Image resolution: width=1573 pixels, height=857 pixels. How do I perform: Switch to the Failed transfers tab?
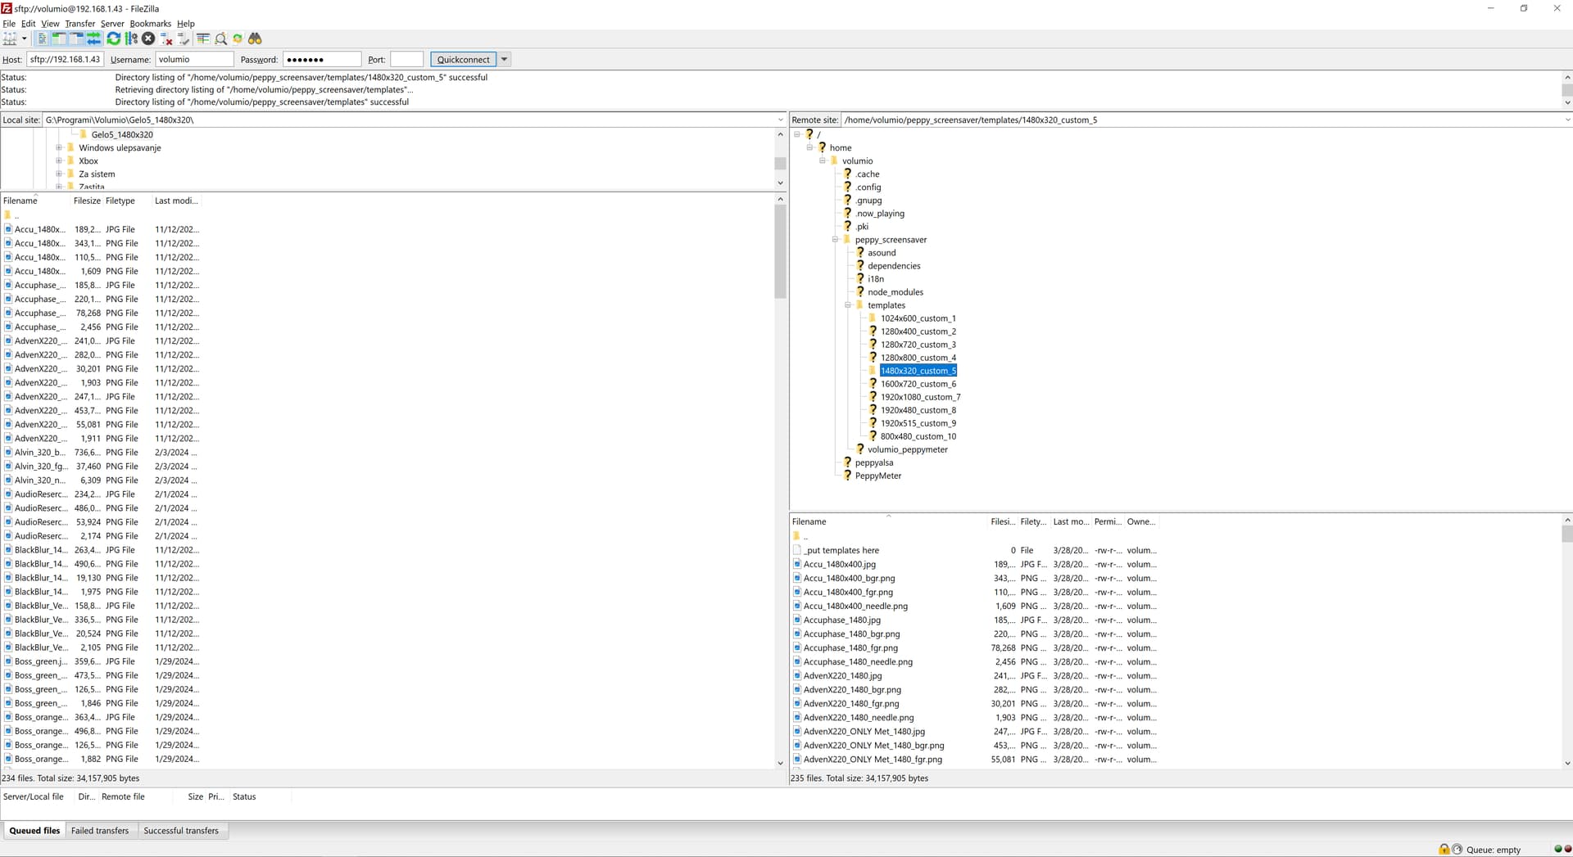[x=100, y=830]
